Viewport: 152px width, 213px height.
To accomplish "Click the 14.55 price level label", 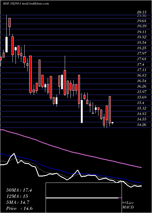I will coord(142,119).
